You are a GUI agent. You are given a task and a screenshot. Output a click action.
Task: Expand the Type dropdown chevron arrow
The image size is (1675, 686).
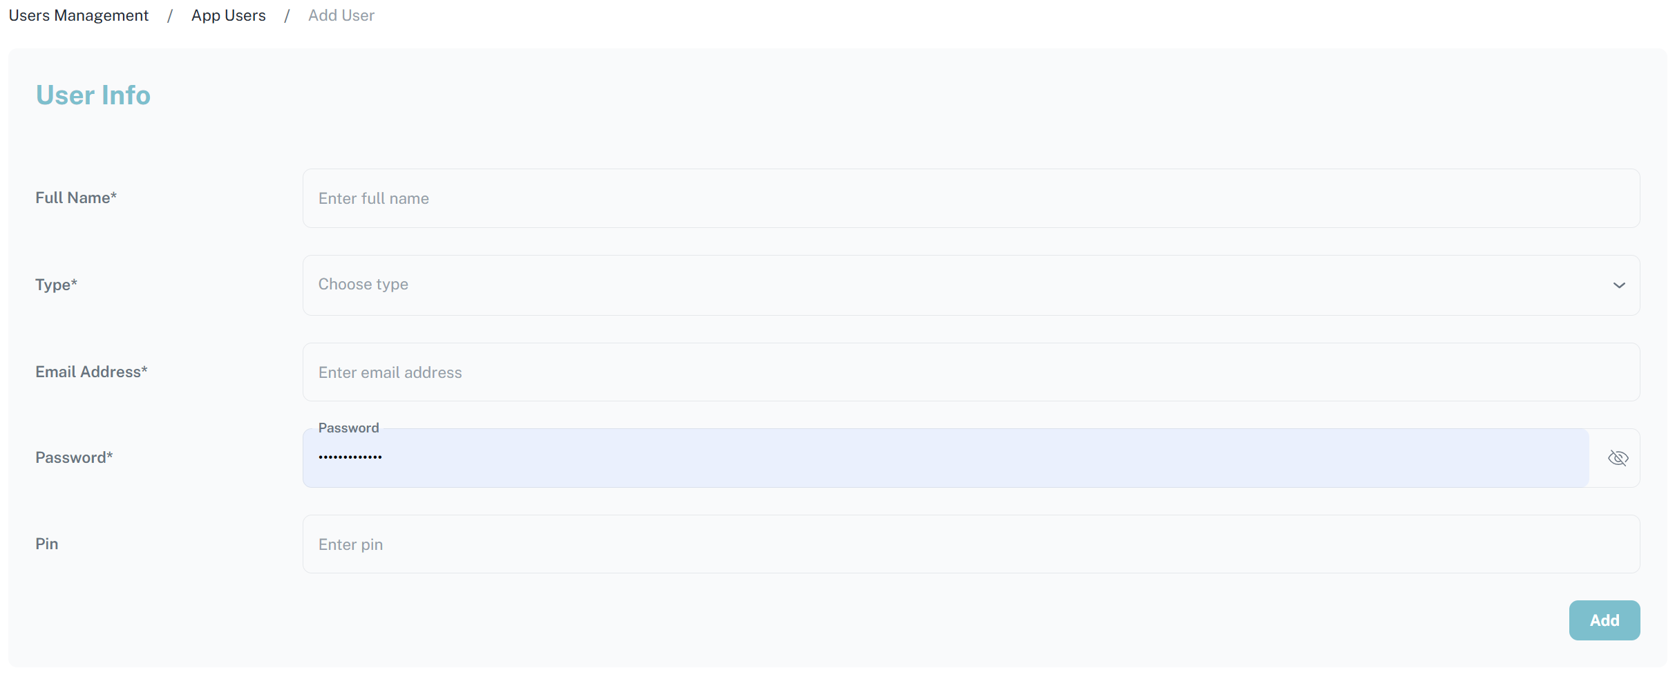click(1619, 285)
